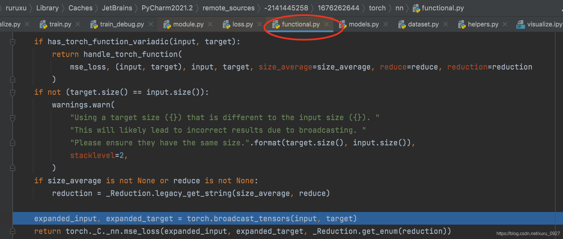This screenshot has width=563, height=239.
Task: Collapse the fold at 'if has_torch_function_variadic' line
Action: pyautogui.click(x=13, y=42)
